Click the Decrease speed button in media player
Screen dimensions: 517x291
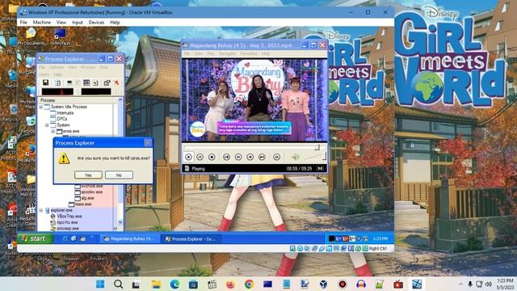(238, 157)
